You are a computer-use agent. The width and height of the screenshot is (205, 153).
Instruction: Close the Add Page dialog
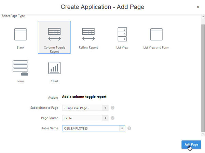[198, 7]
